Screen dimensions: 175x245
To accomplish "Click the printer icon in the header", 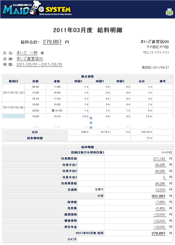I will [x=169, y=12].
